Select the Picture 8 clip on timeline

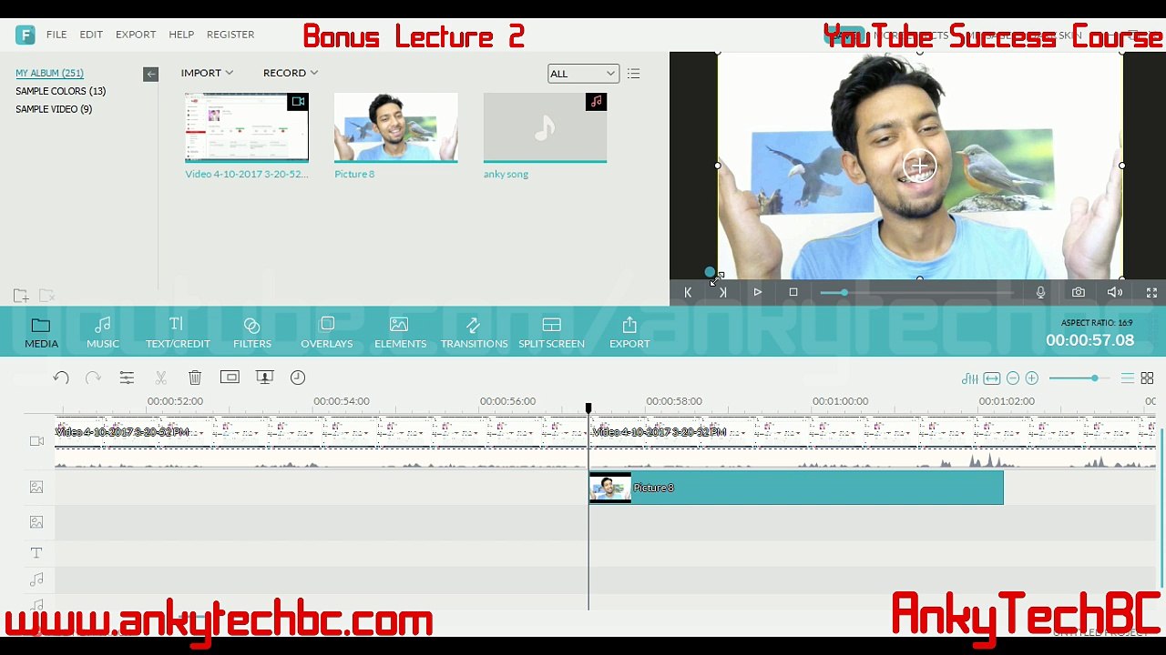796,488
